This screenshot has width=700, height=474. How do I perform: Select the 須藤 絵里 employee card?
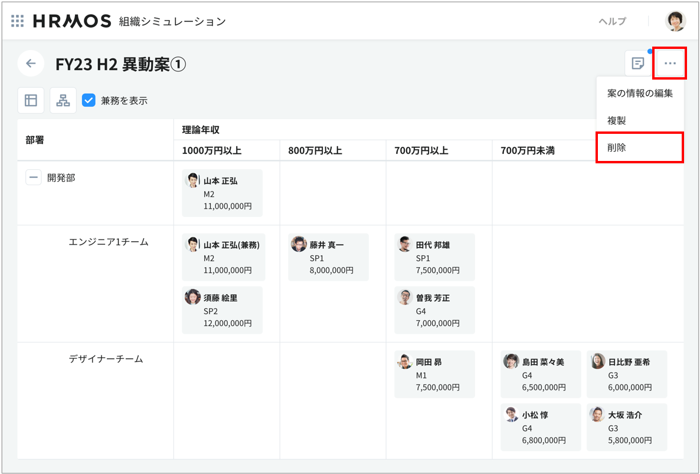[x=222, y=310]
